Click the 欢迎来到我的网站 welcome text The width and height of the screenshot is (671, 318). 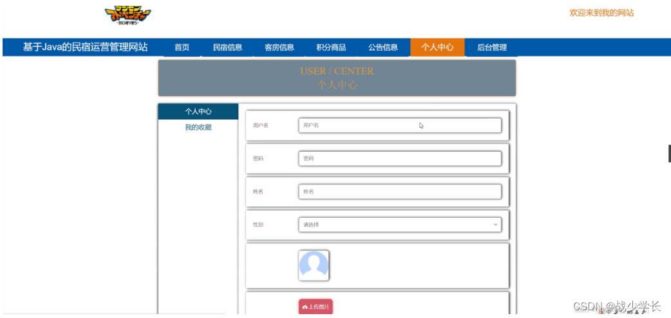click(x=601, y=13)
